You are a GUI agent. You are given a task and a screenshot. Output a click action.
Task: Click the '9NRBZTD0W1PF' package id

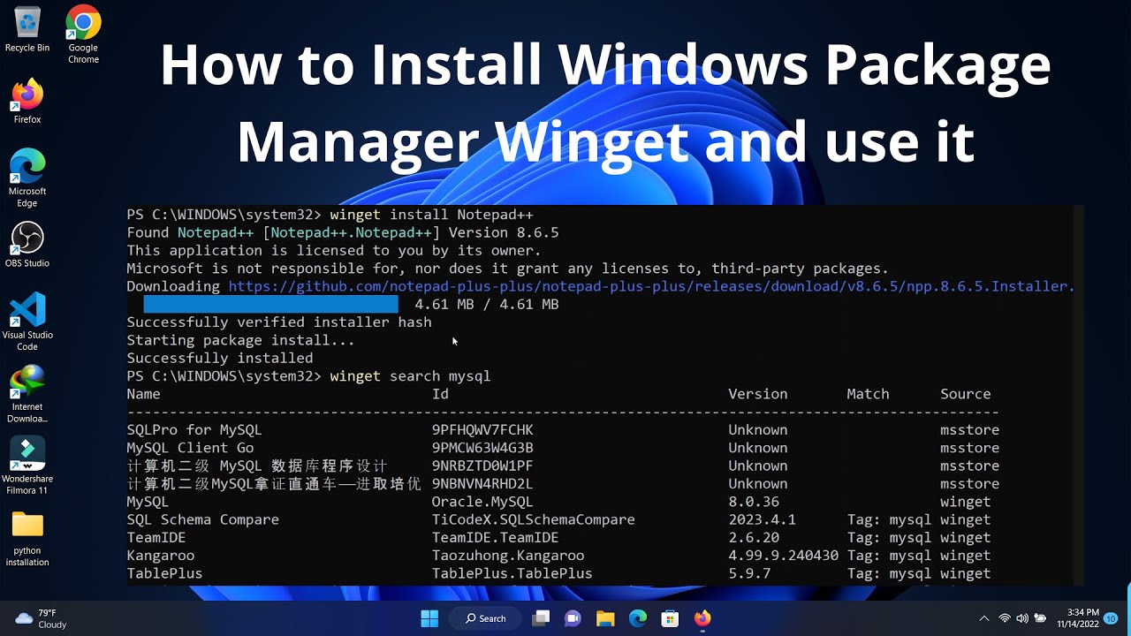(482, 466)
